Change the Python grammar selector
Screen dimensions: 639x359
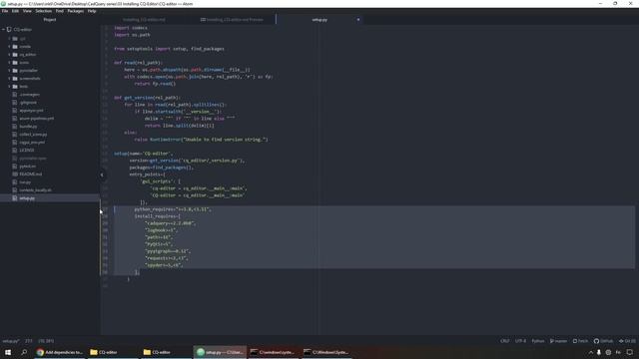(x=538, y=341)
